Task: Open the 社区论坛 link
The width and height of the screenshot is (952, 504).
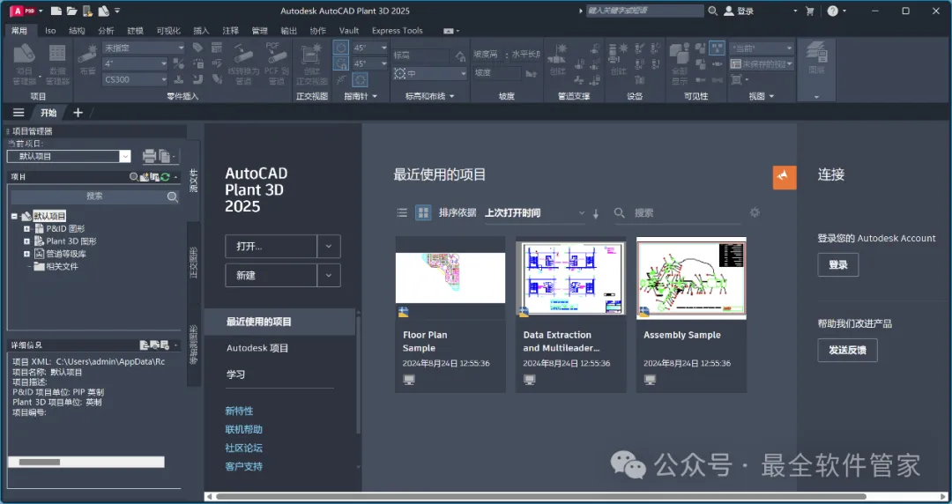Action: click(243, 448)
